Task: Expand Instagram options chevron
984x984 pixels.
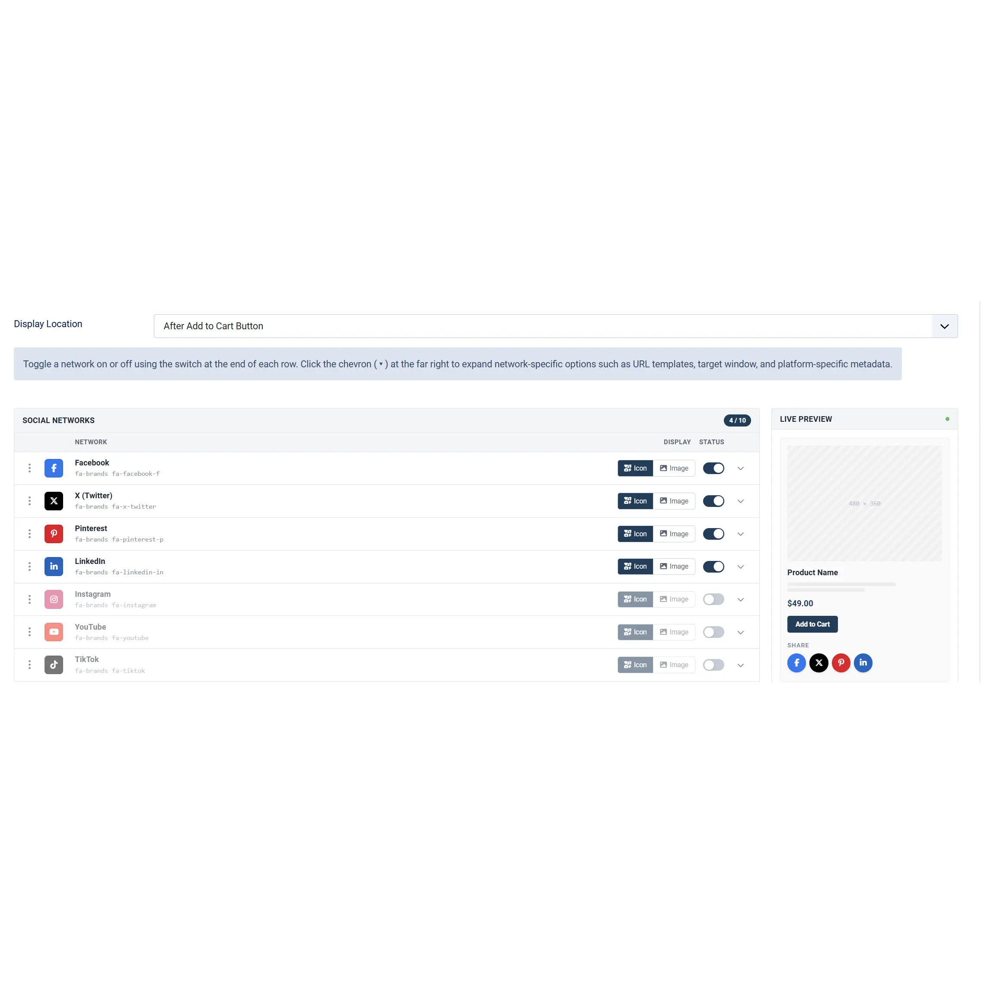Action: click(741, 599)
